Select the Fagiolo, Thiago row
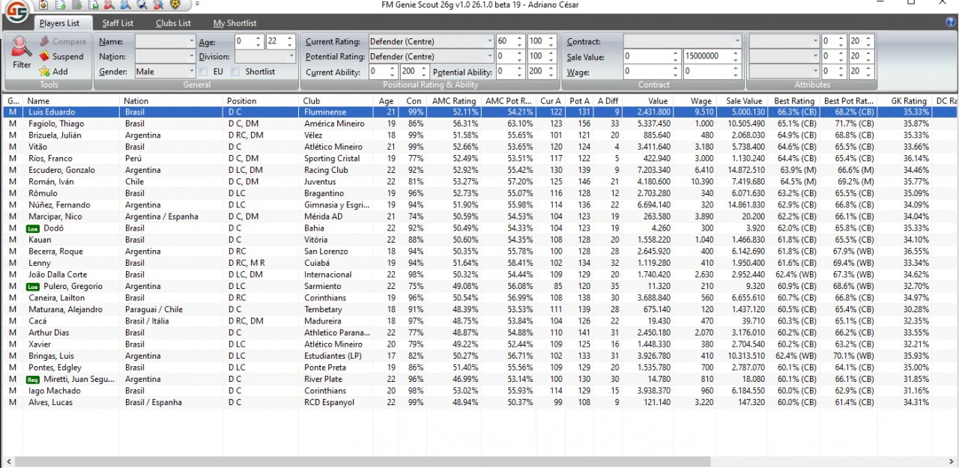Image resolution: width=959 pixels, height=468 pixels. tap(479, 124)
